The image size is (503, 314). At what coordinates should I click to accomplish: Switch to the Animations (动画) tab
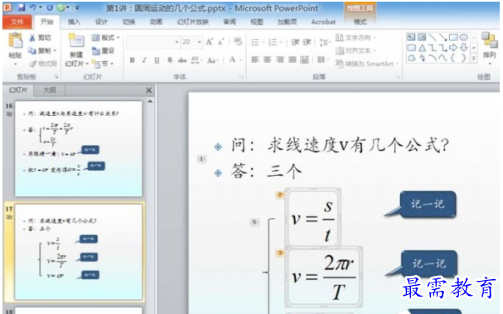pos(157,22)
